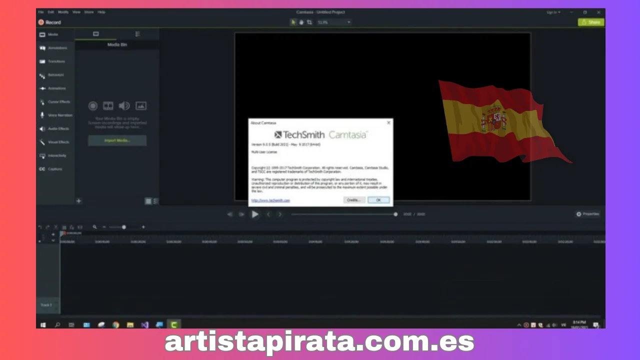Click OK in the About Camtasia dialog
The image size is (640, 360).
click(x=378, y=200)
